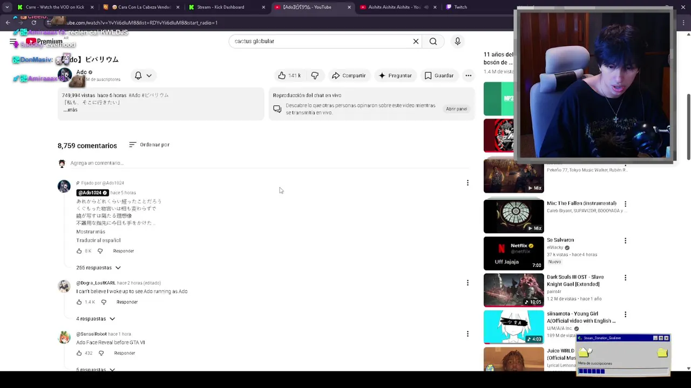Image resolution: width=691 pixels, height=388 pixels.
Task: Expand 255 respuestas replies
Action: click(x=98, y=268)
